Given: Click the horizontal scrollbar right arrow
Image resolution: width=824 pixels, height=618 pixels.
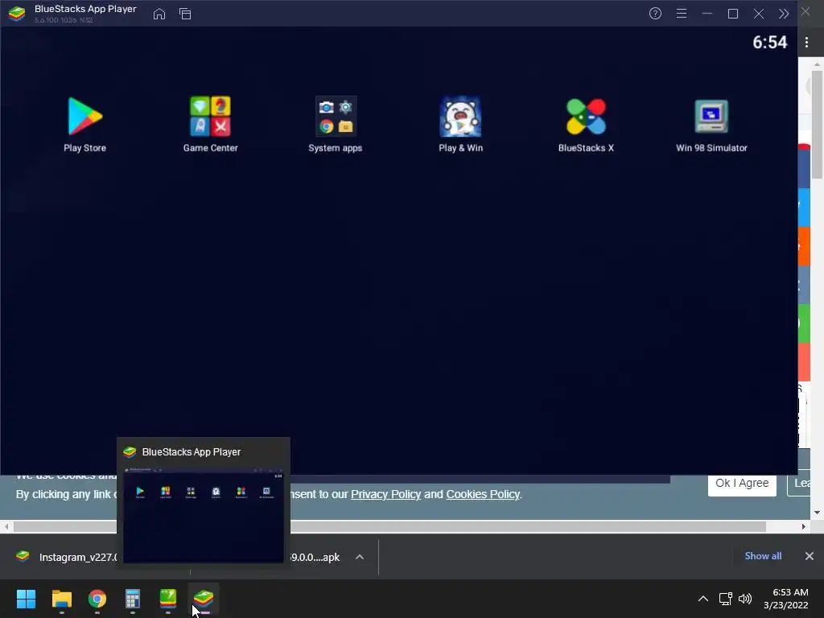Looking at the screenshot, I should (x=804, y=526).
